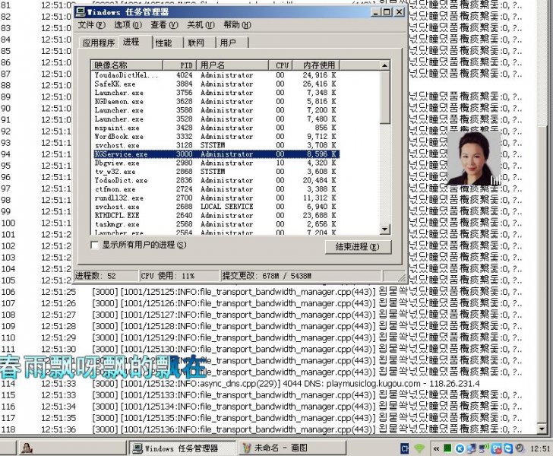Switch to the 应用程序 tab
The height and width of the screenshot is (456, 553).
(99, 43)
